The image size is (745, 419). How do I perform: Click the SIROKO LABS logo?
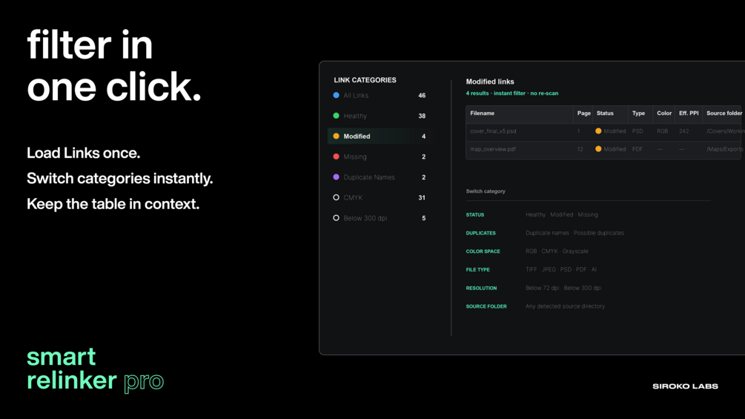[685, 386]
